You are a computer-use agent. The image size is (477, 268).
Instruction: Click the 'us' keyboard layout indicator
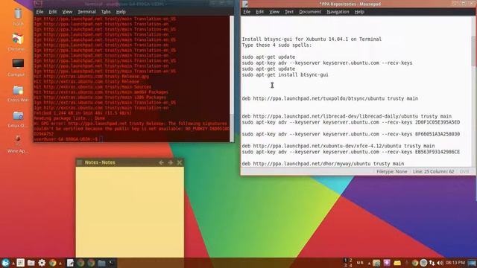pos(360,263)
